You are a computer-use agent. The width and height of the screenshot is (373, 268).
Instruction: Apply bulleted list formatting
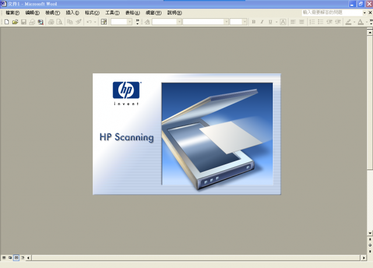pyautogui.click(x=321, y=22)
